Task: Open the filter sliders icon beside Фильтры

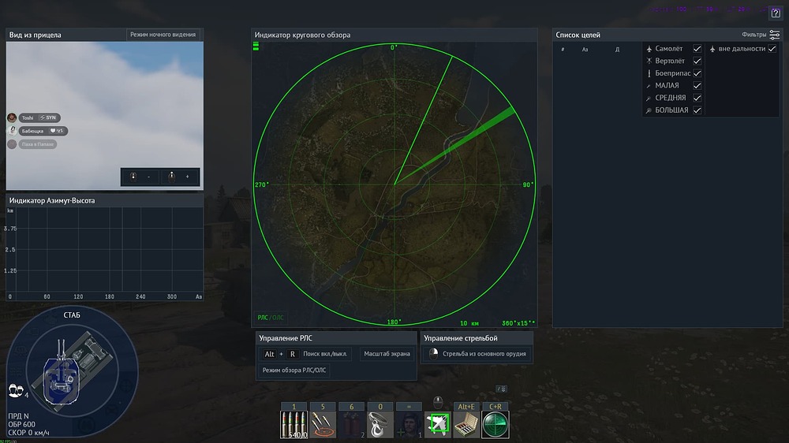Action: (775, 35)
